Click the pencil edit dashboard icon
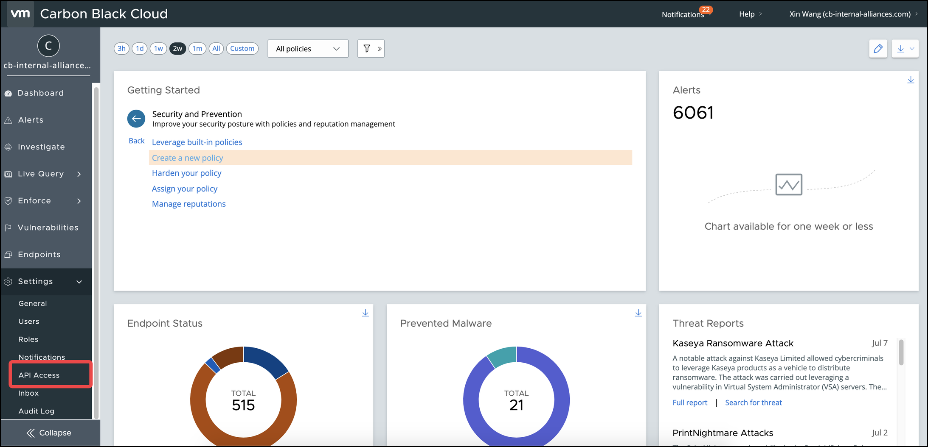Screen dimensions: 928x447 (x=878, y=49)
